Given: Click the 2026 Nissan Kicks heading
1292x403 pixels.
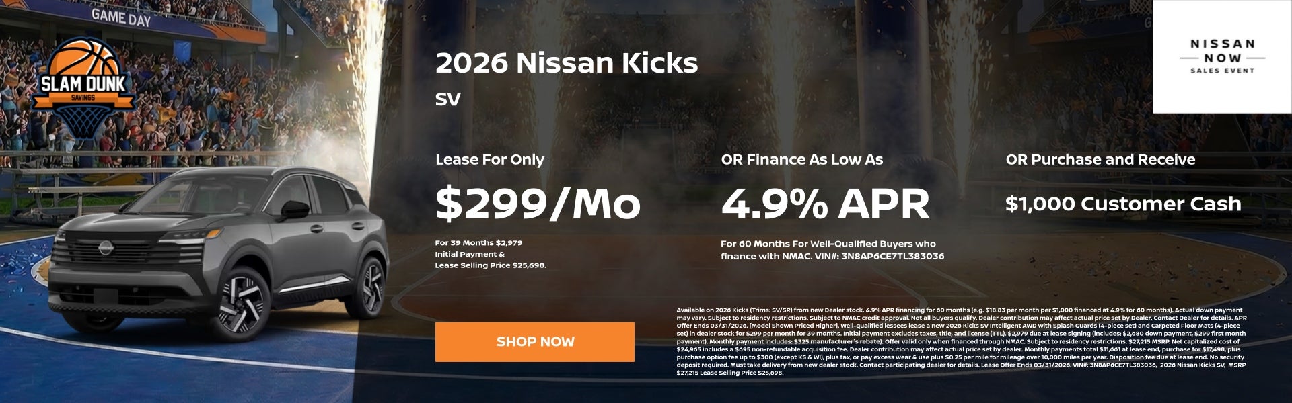Looking at the screenshot, I should tap(567, 63).
